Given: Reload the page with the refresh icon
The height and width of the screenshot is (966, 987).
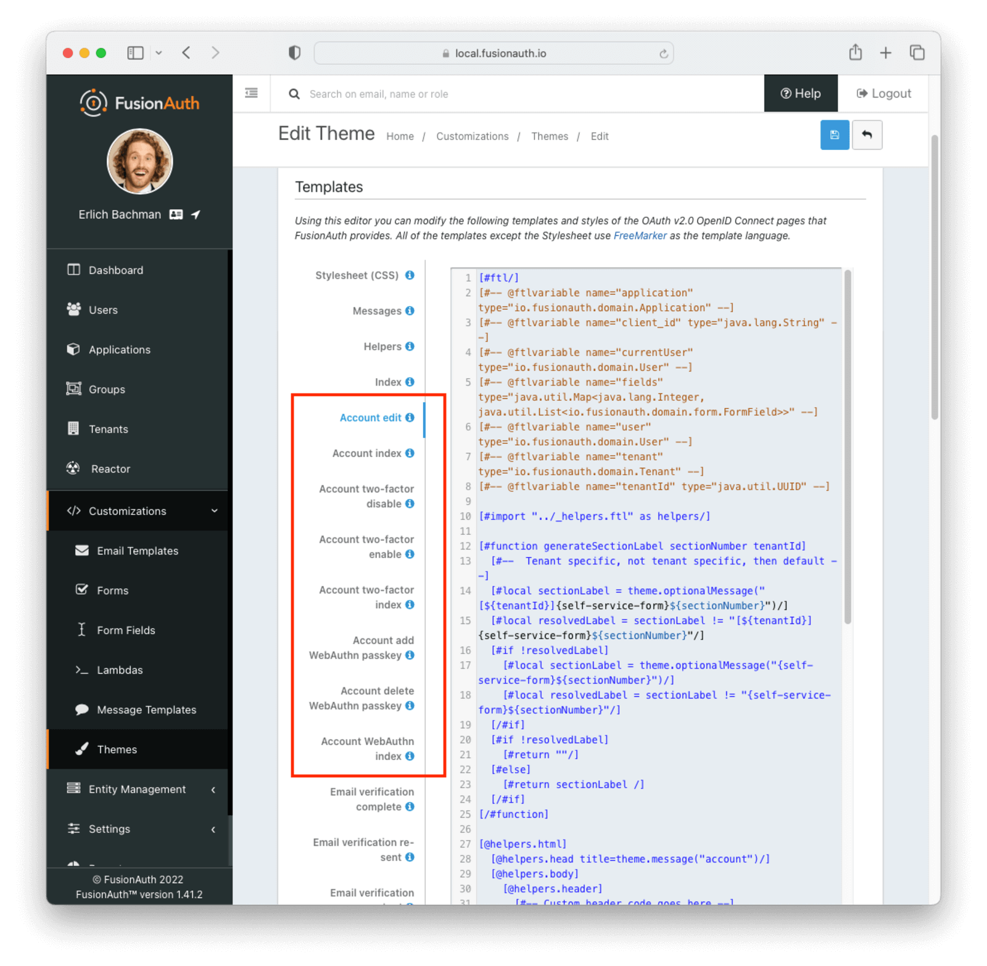Looking at the screenshot, I should pyautogui.click(x=663, y=54).
